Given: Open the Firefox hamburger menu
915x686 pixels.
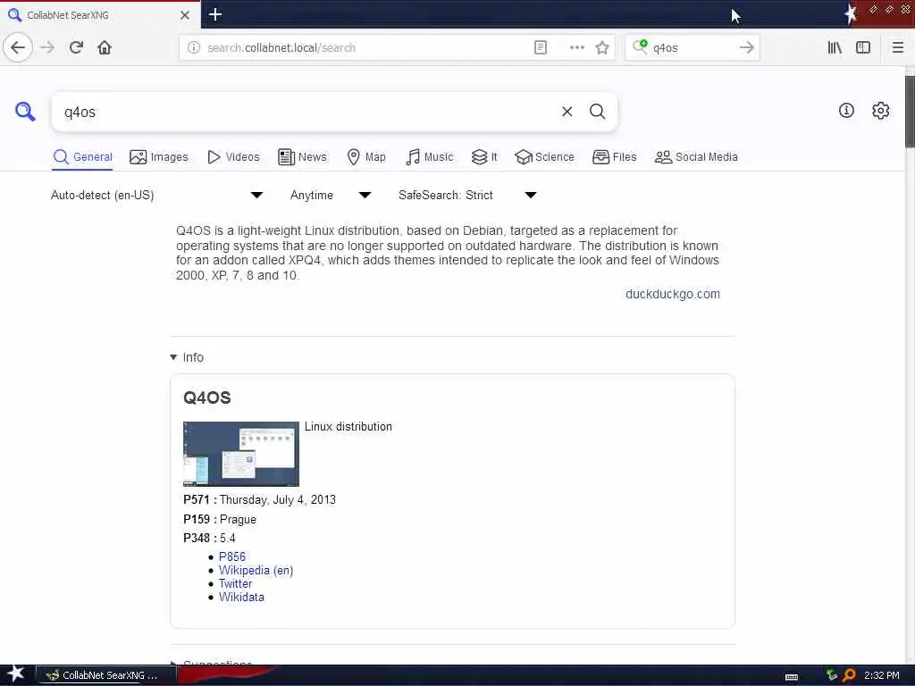Looking at the screenshot, I should point(897,48).
